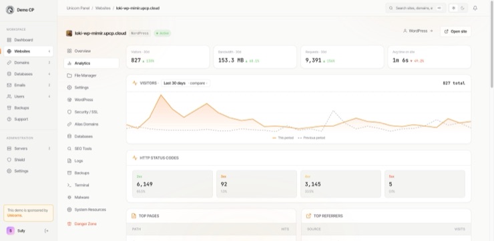
Task: Click This period legend entry
Action: pos(283,138)
